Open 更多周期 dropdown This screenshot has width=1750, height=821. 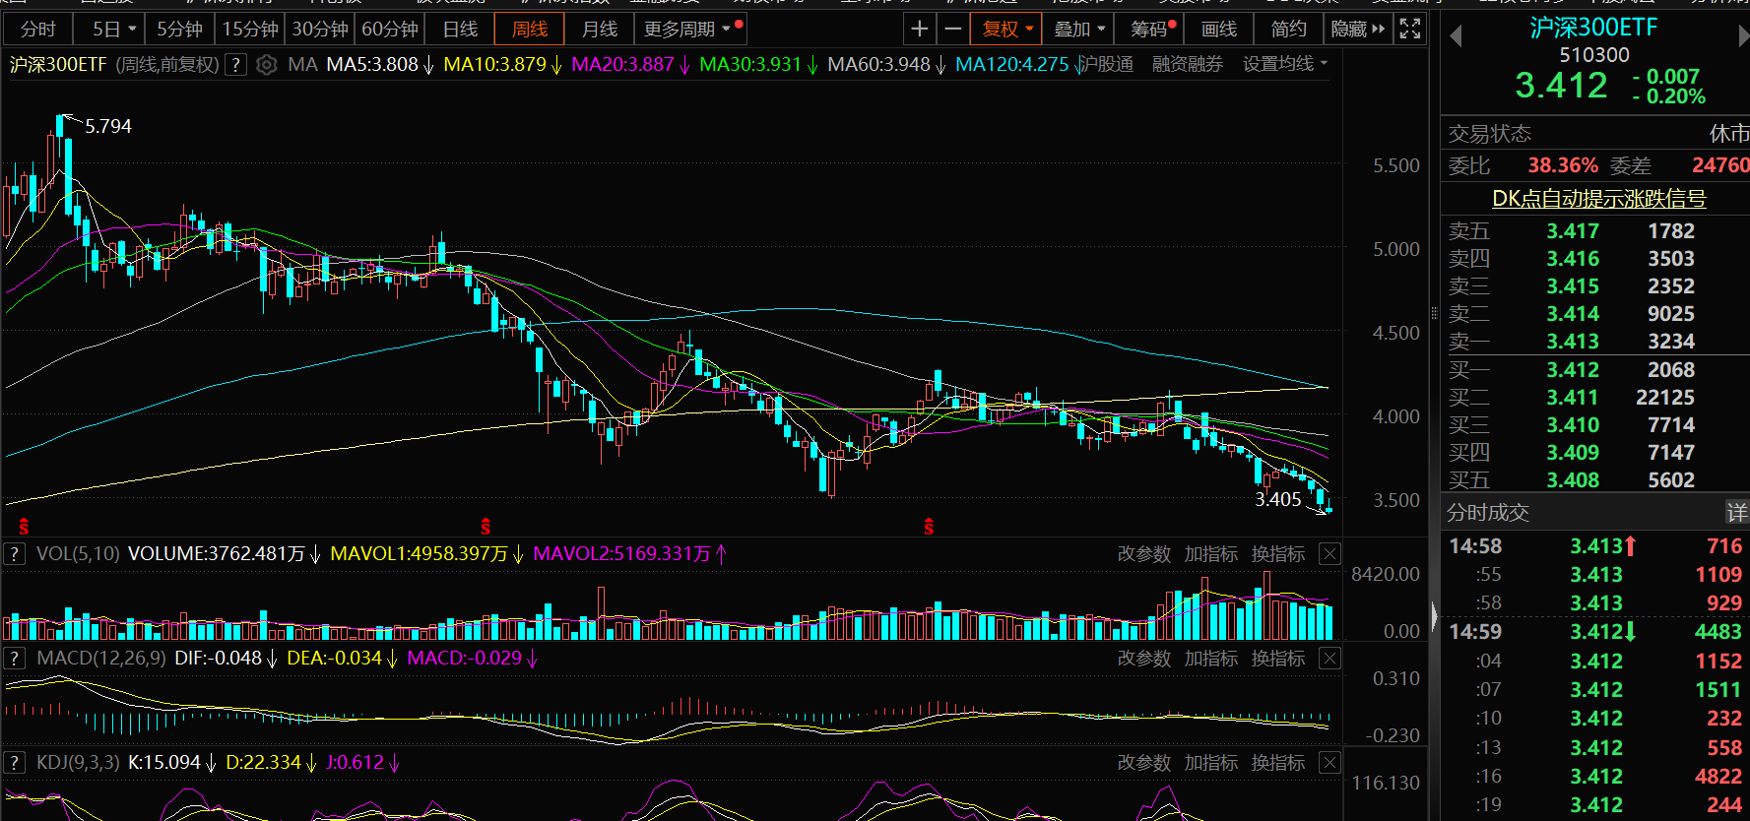(x=690, y=30)
